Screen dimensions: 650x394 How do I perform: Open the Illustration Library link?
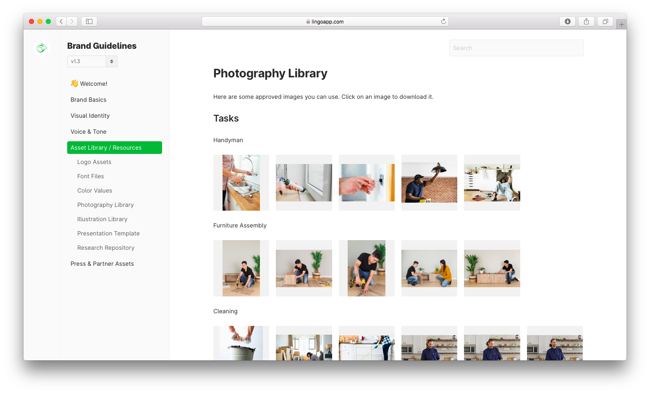[x=102, y=219]
